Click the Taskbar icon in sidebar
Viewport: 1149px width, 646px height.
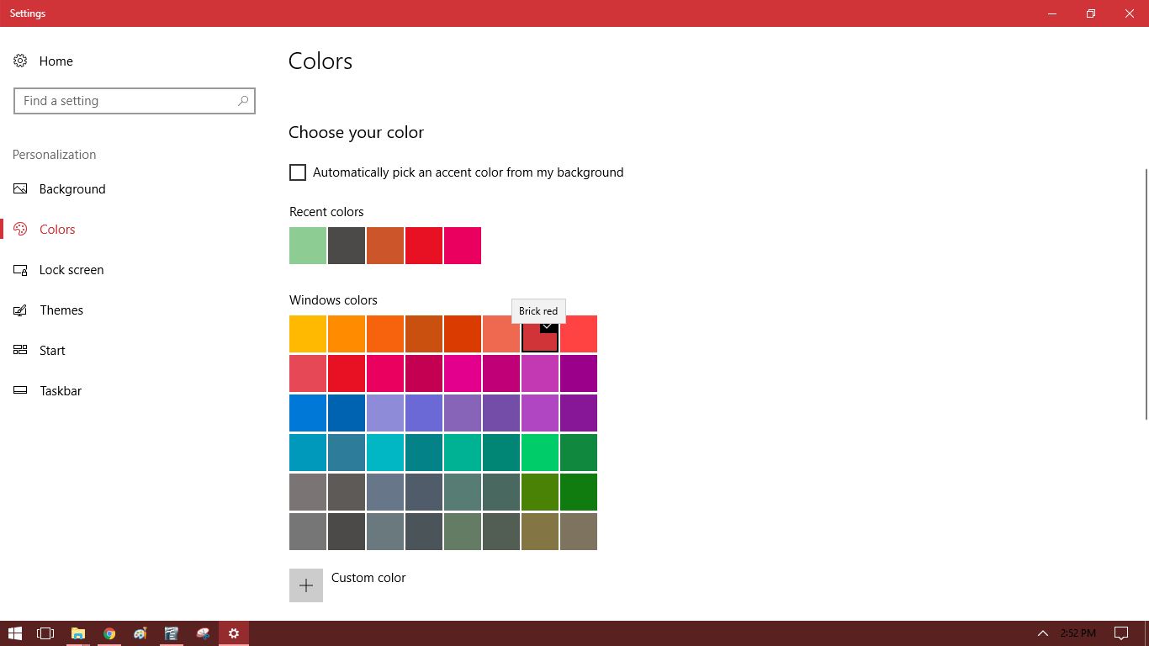[20, 391]
